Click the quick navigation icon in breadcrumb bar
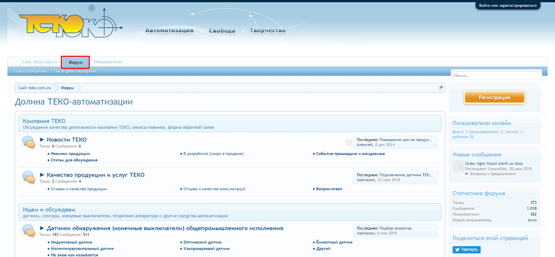The height and width of the screenshot is (257, 555). point(441,88)
